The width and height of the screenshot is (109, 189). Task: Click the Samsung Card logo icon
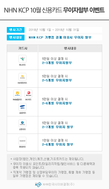coord(22,107)
